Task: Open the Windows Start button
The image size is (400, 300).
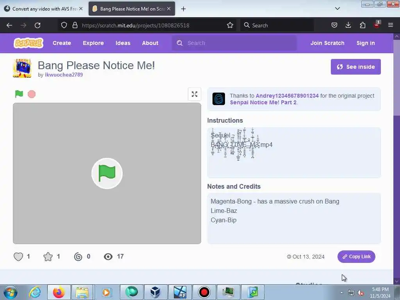Action: 11,292
